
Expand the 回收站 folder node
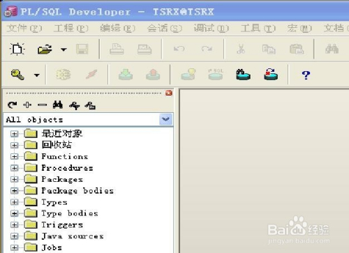pyautogui.click(x=14, y=145)
